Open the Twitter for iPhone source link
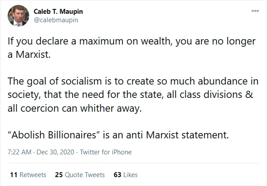267x186 pixels. [106, 152]
